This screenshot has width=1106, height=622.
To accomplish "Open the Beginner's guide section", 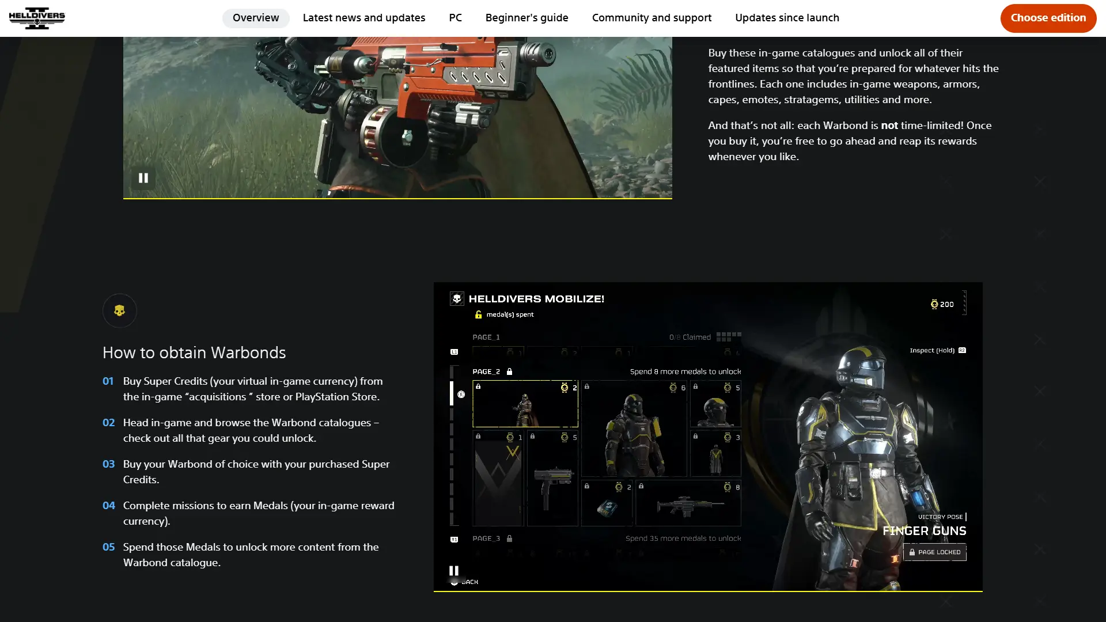I will (x=527, y=18).
